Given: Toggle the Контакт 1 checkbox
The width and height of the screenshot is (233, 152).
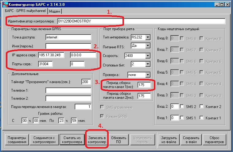Looking at the screenshot, I should pos(202,118).
